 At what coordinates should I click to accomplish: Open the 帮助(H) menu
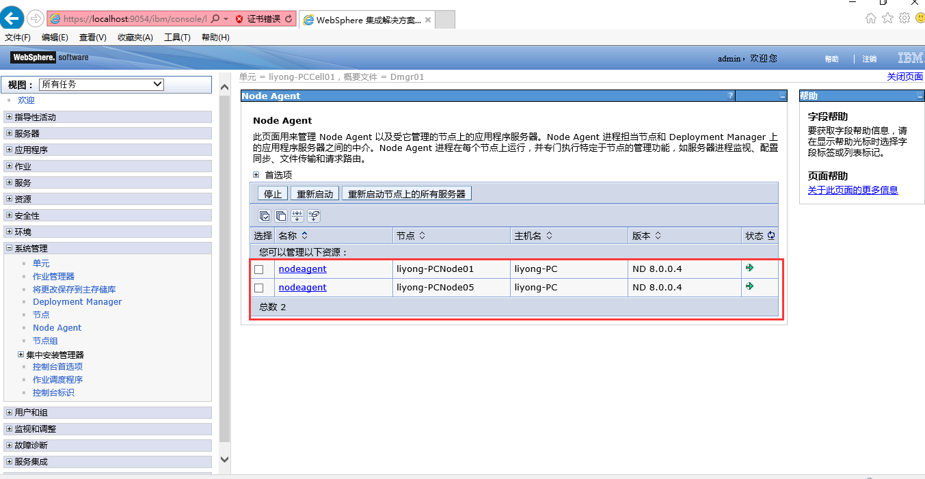(215, 38)
